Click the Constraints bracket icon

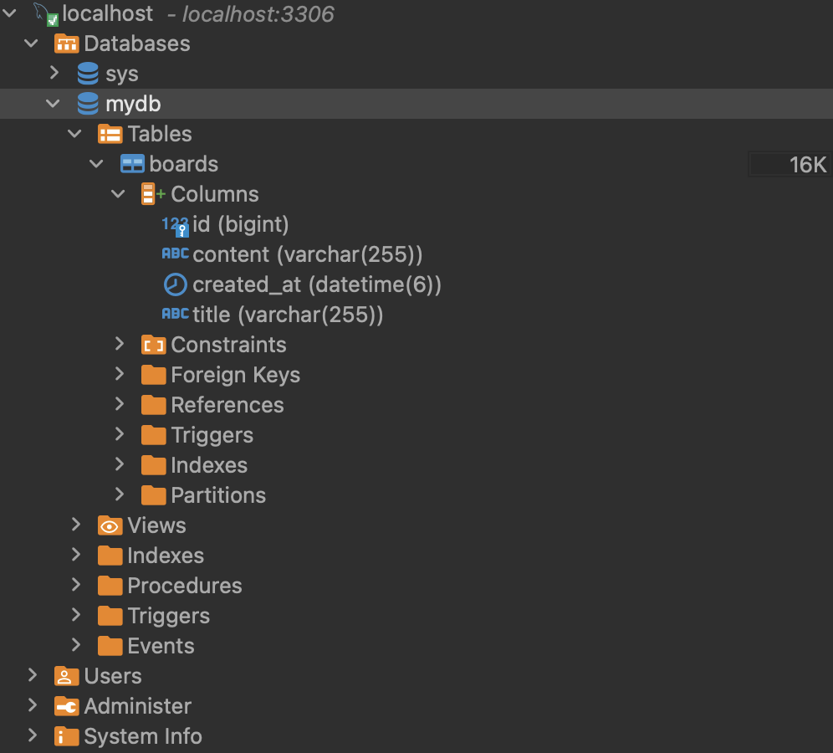pyautogui.click(x=154, y=345)
